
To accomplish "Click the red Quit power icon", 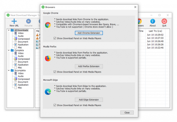I will (164, 21).
